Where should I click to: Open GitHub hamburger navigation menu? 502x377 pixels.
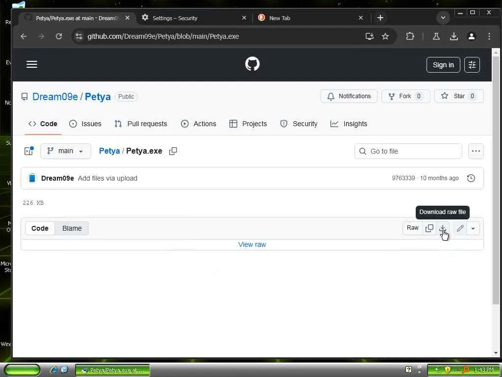click(32, 64)
